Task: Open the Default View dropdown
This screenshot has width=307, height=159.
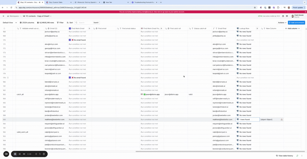Action: (x=10, y=22)
